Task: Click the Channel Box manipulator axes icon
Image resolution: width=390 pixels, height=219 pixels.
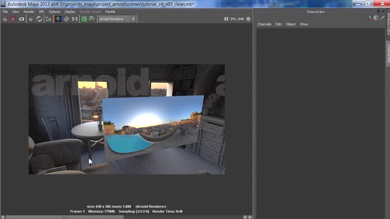Action: point(369,18)
